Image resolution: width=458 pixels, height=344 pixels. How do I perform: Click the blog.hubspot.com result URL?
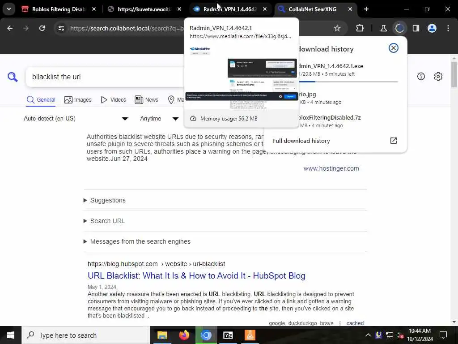(156, 264)
